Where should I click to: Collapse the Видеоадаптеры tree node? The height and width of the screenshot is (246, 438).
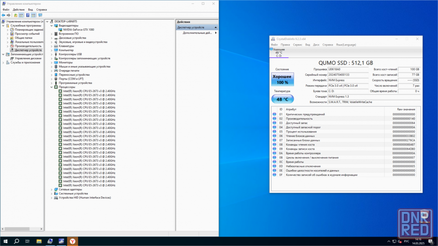coord(52,25)
